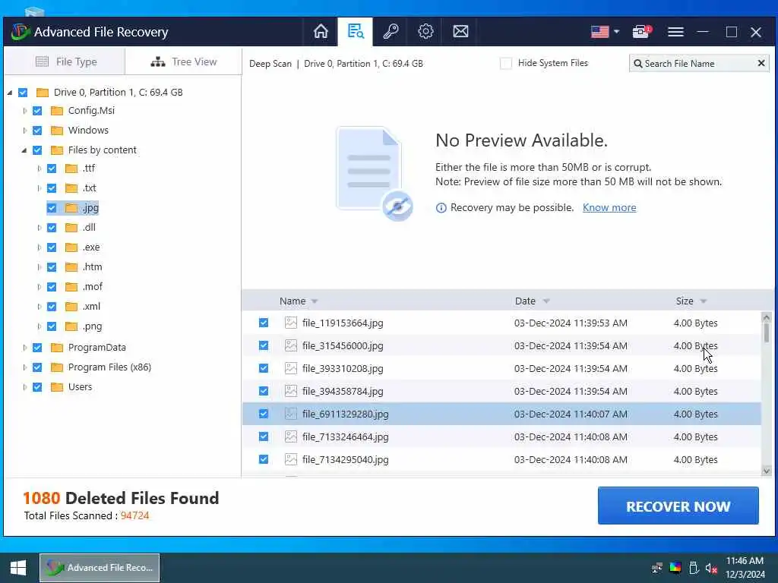Sort by the Date column arrow
The height and width of the screenshot is (583, 778).
[x=546, y=301]
